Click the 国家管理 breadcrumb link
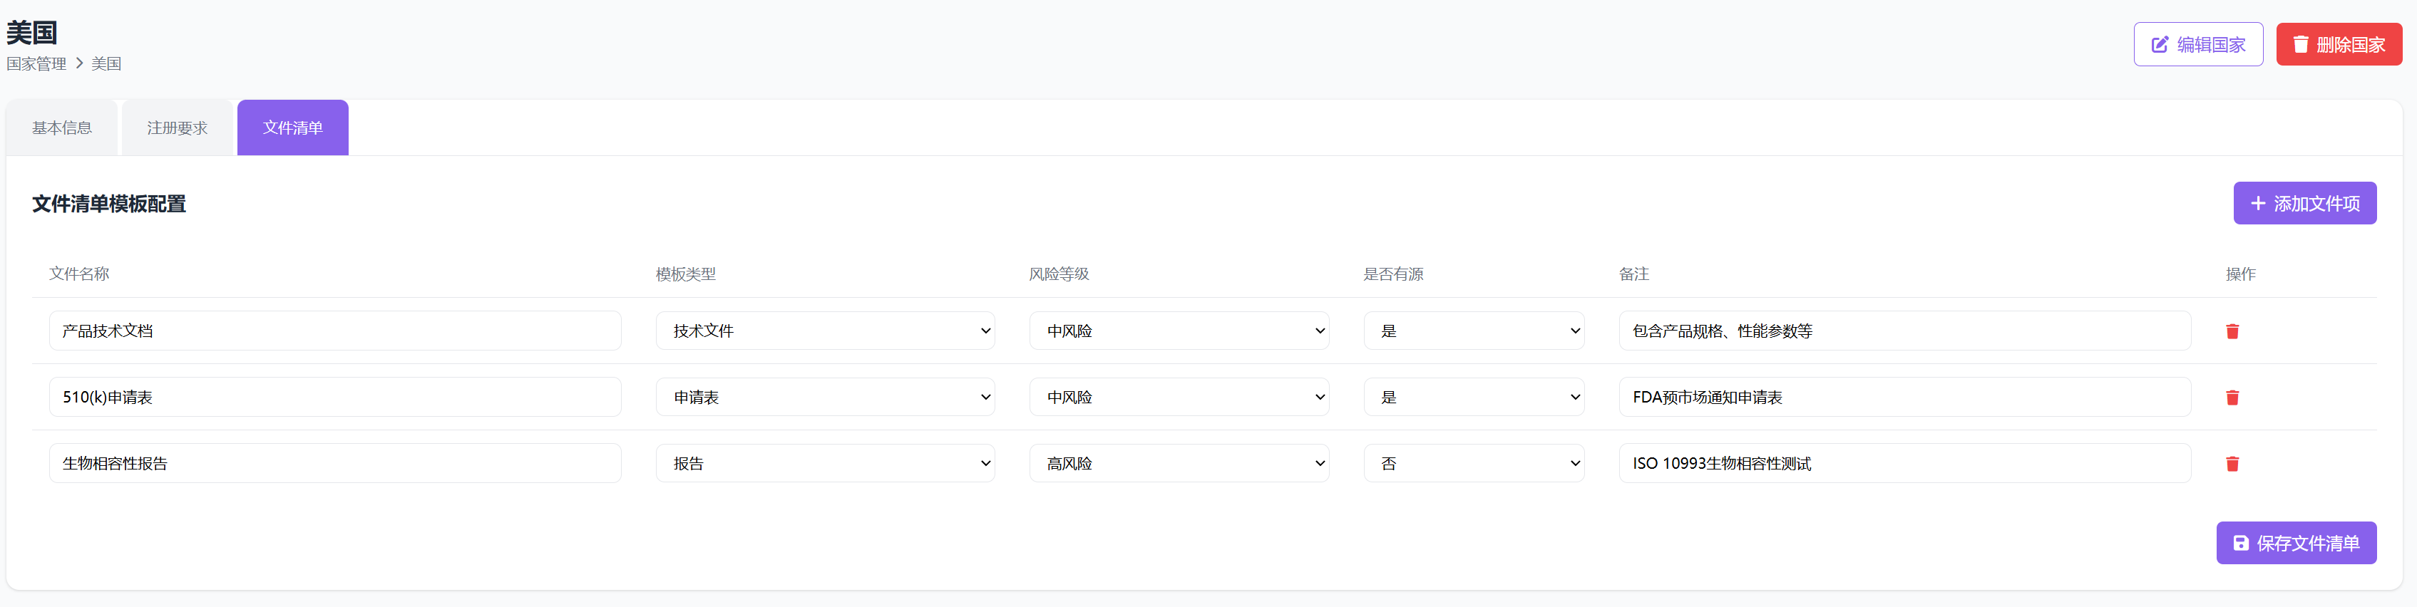 click(x=36, y=64)
